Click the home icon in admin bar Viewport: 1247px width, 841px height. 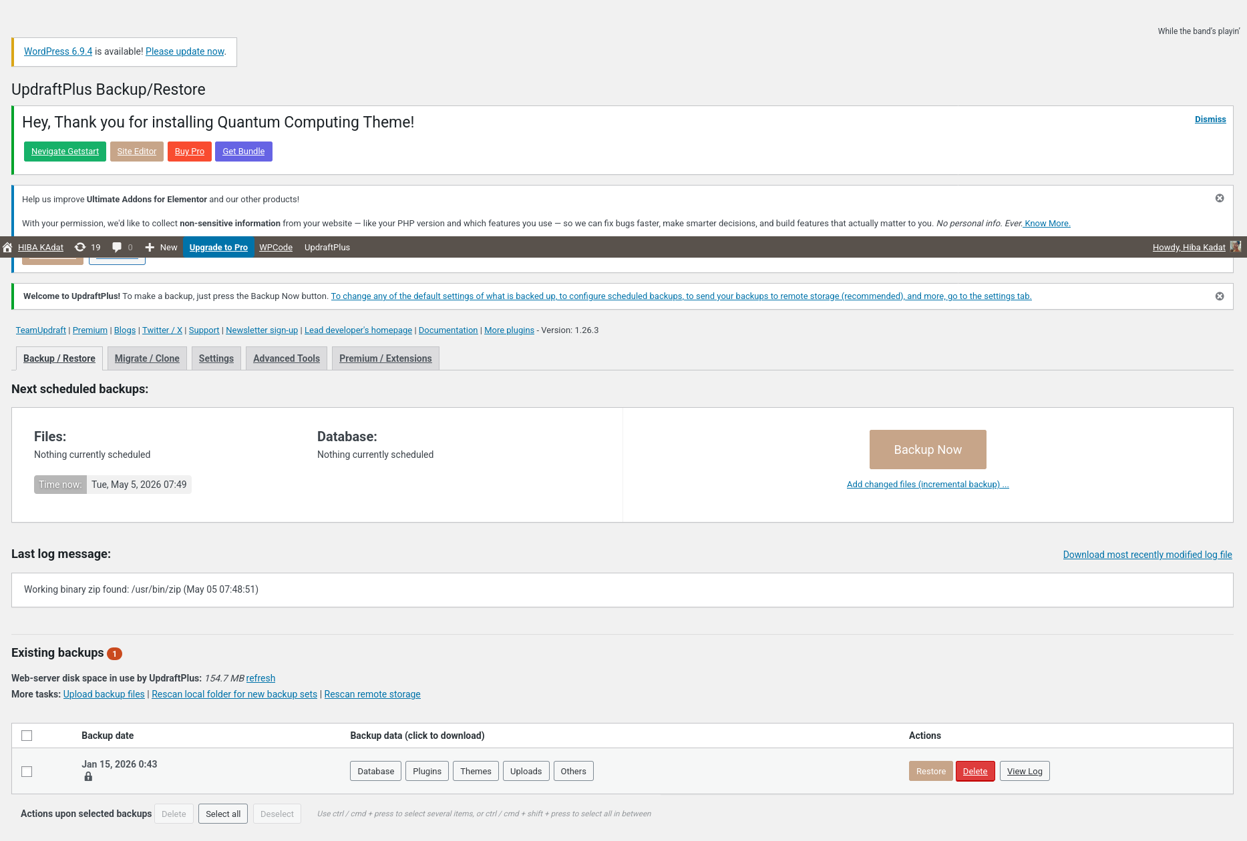(7, 247)
